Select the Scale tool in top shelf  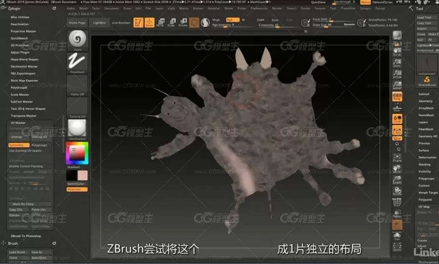point(171,23)
